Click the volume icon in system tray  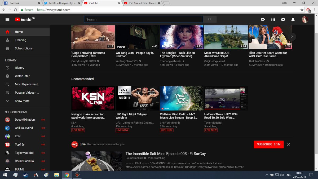tap(282, 175)
